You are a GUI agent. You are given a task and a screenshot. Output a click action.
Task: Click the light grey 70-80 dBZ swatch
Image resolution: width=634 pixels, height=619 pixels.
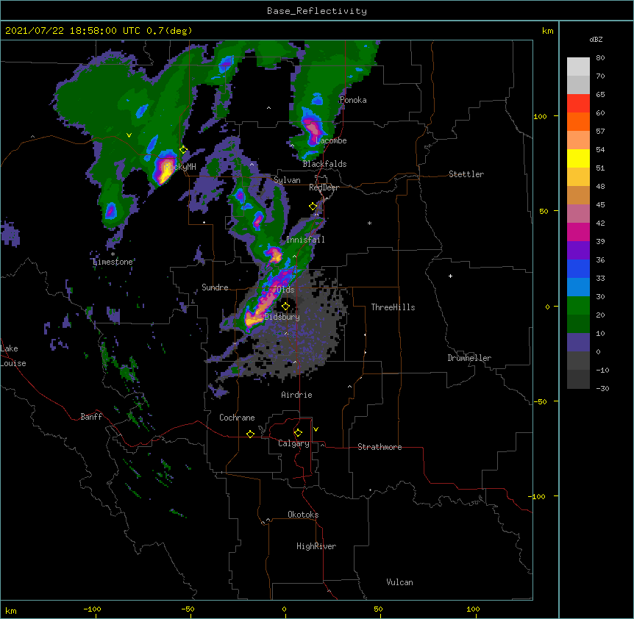(x=578, y=67)
